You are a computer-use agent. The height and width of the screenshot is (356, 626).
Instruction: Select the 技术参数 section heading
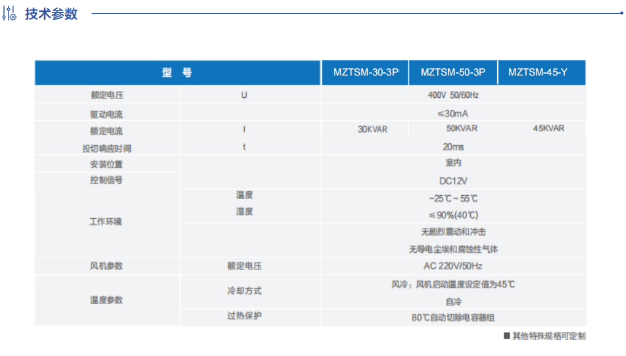tap(51, 14)
